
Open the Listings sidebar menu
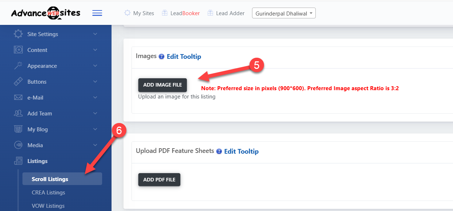(37, 161)
